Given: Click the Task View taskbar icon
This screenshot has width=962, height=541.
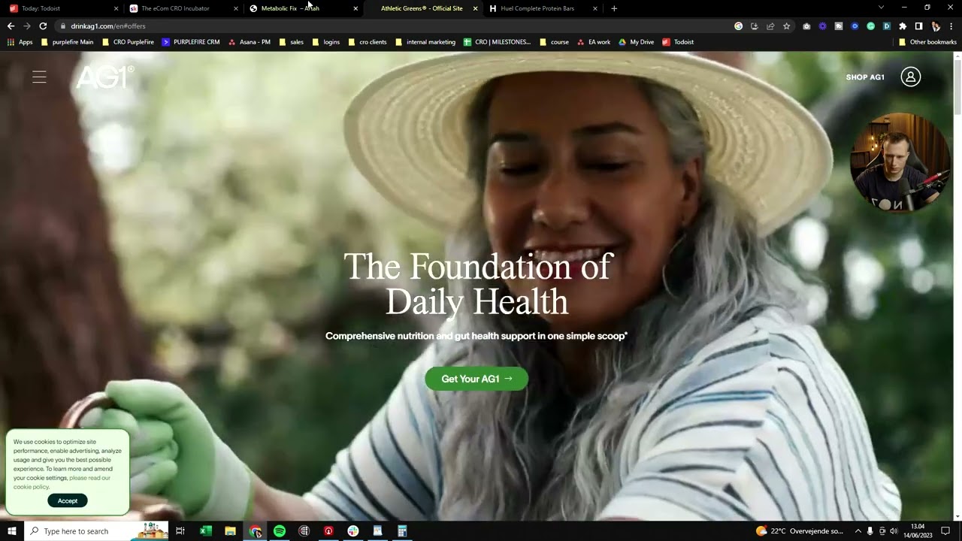Looking at the screenshot, I should 180,531.
